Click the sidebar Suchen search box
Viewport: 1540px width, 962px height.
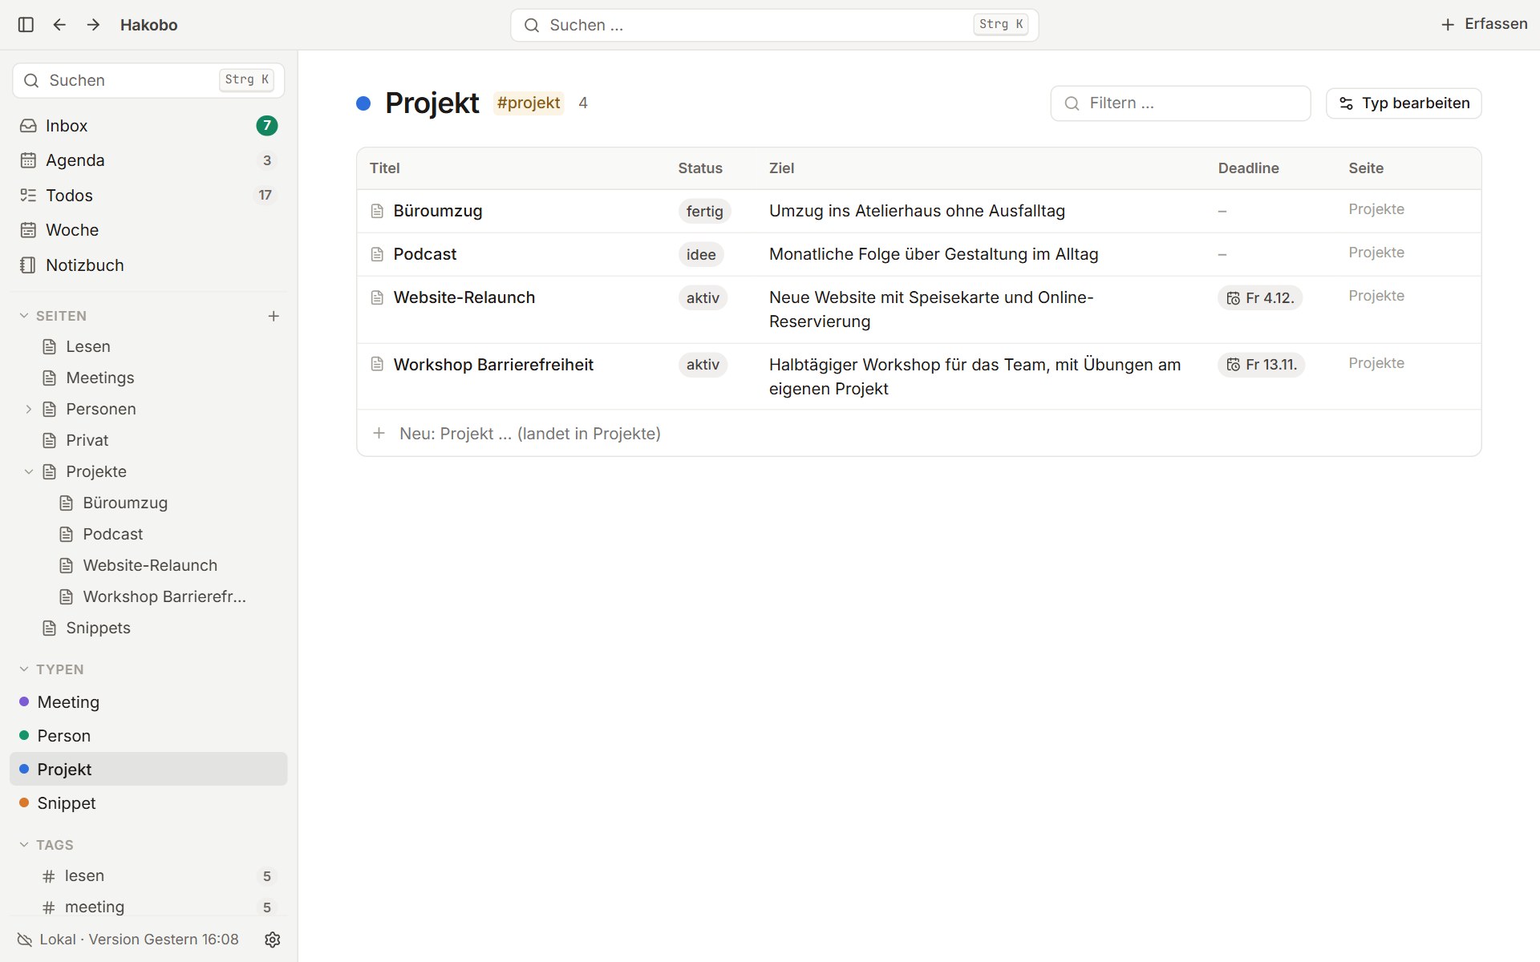[x=148, y=80]
